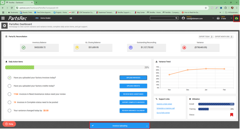240x129 pixels.
Task: Open the apps grid in the bookmarks bar
Action: pos(3,12)
